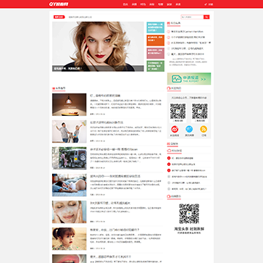Open the orange featured tile beside main photo

(x=155, y=40)
